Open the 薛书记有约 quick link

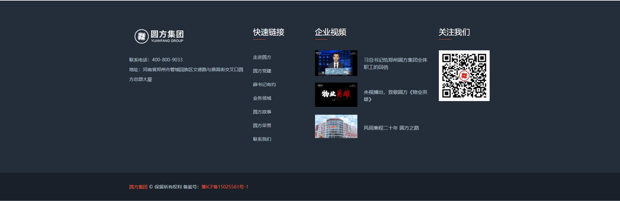264,84
